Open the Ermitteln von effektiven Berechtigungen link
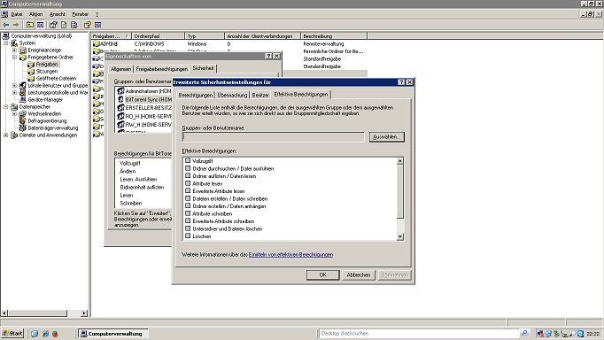 pyautogui.click(x=290, y=254)
